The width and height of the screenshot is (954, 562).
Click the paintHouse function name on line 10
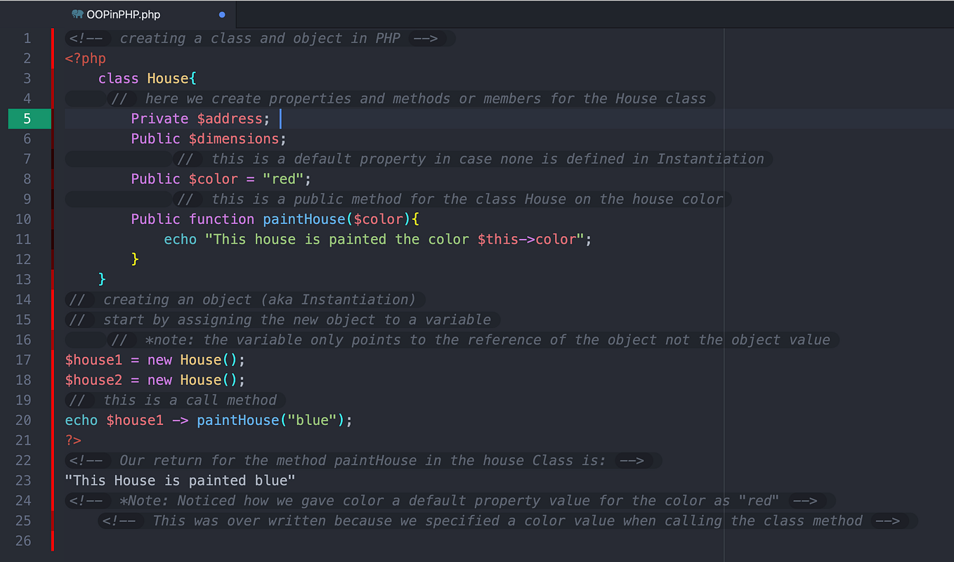pos(303,218)
